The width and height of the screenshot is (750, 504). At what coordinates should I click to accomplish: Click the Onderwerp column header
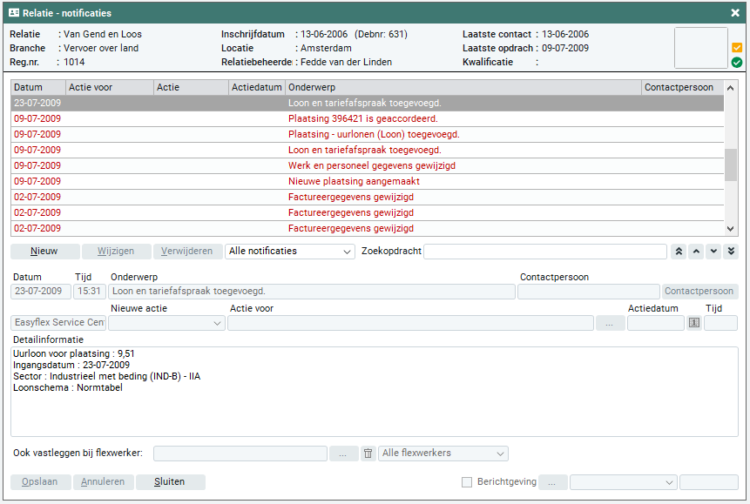click(x=463, y=88)
